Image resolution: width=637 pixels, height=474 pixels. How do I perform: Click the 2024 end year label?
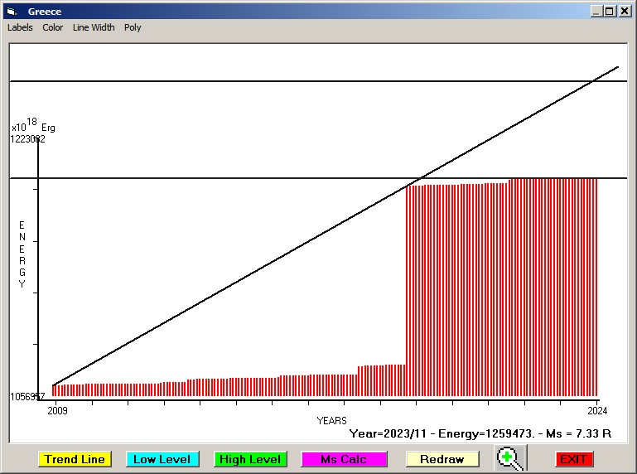click(597, 410)
